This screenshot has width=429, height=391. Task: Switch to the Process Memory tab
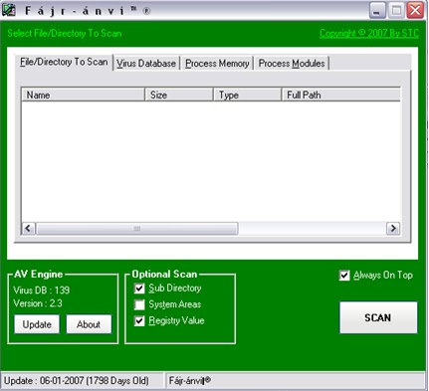tap(217, 63)
